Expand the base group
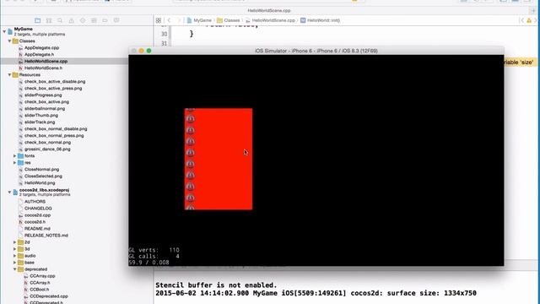The image size is (540, 304). [15, 263]
